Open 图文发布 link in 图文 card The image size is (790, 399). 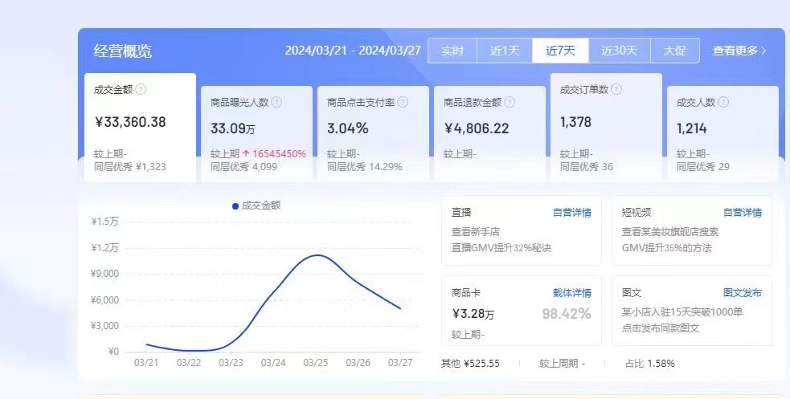click(x=742, y=292)
